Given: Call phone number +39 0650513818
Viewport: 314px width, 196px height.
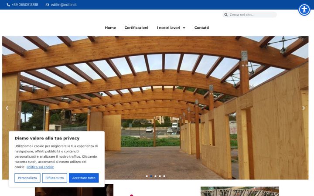Looking at the screenshot, I should [x=25, y=5].
